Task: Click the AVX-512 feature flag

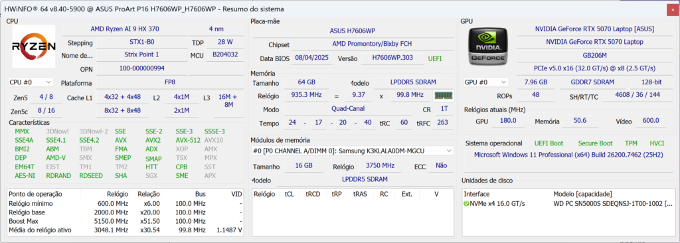Action: (x=188, y=140)
